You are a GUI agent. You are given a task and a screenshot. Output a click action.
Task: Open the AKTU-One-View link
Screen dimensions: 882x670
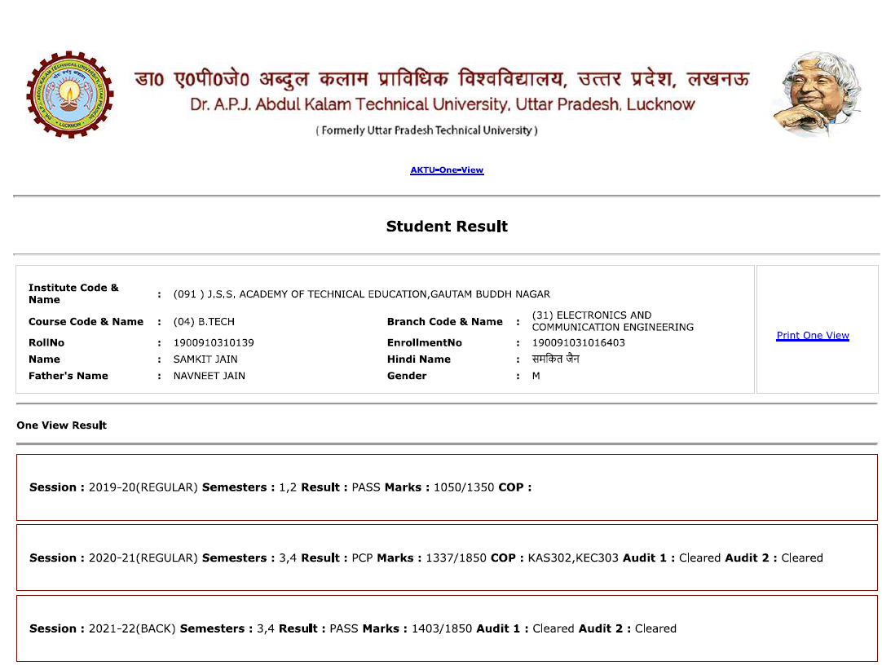pos(447,170)
